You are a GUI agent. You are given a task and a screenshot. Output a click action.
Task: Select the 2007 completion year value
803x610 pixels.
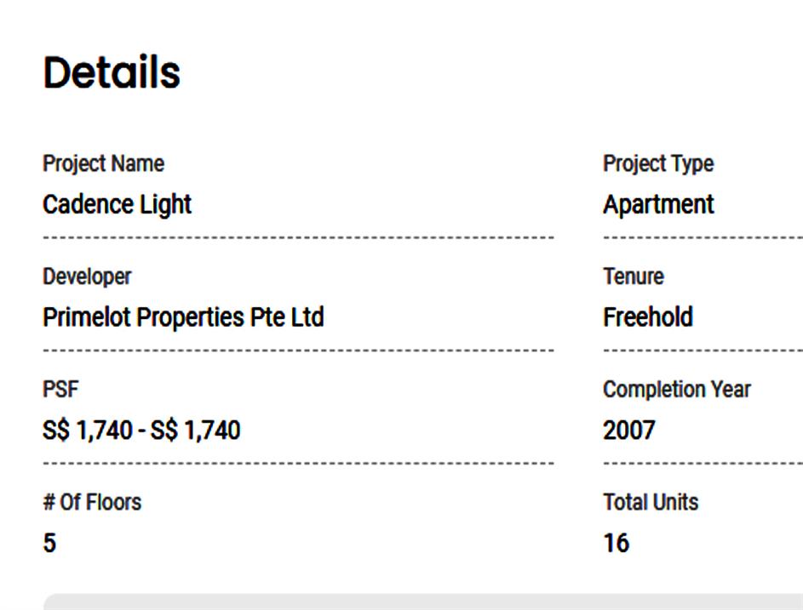tap(629, 430)
